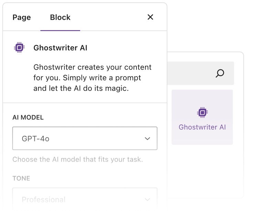
Task: Click the magnifier search icon
Action: (220, 73)
